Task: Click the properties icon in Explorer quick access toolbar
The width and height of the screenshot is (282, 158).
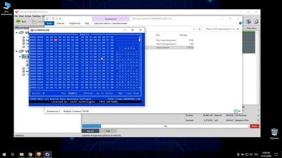Action: click(x=53, y=18)
